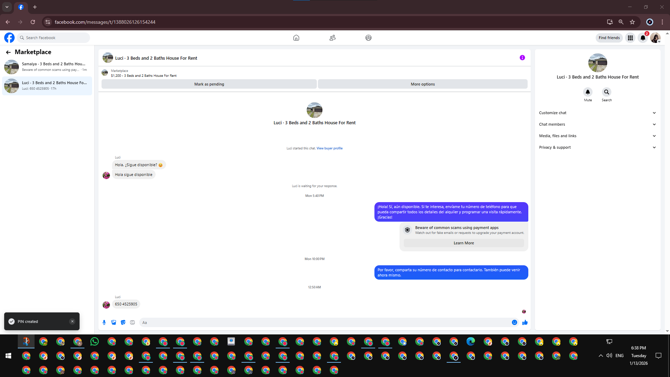Click the microphone voice clip icon
The image size is (670, 377).
(104, 323)
